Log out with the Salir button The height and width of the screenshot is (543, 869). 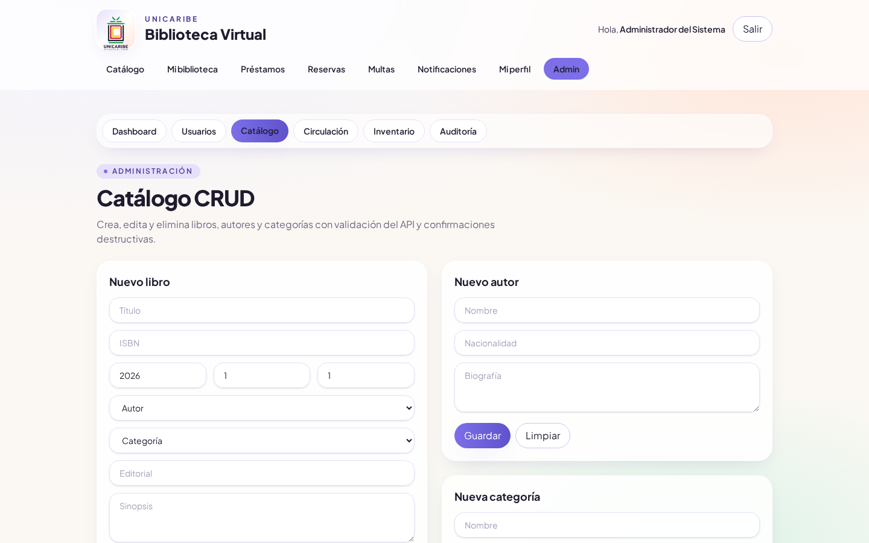[x=753, y=29]
